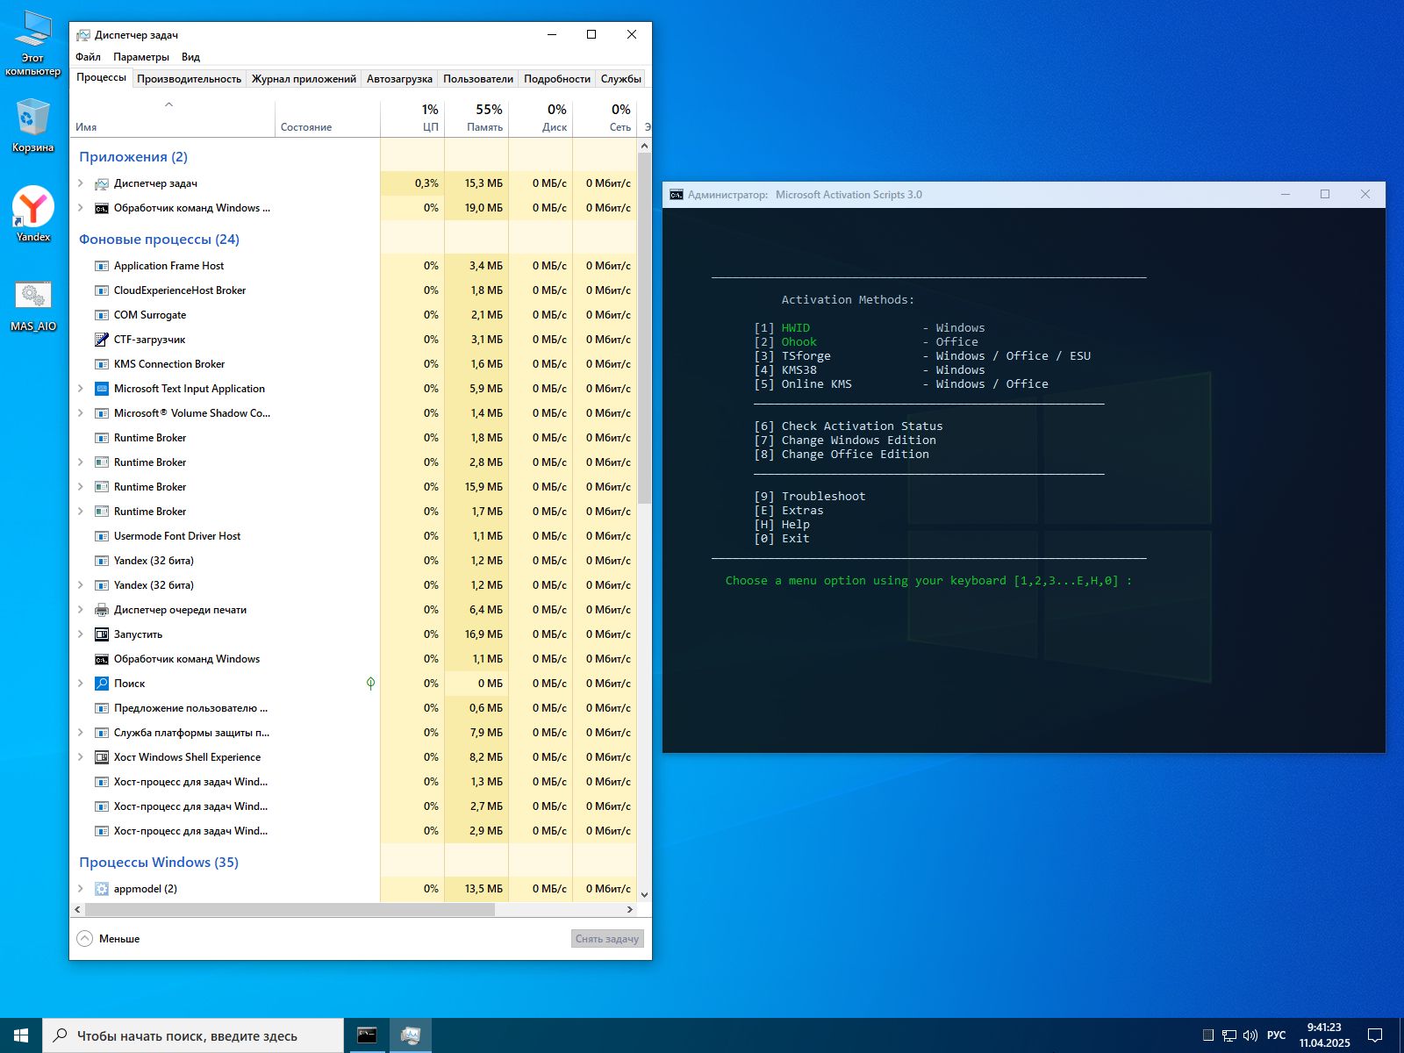Click the green leaf suspended status icon
This screenshot has height=1053, width=1404.
point(370,683)
